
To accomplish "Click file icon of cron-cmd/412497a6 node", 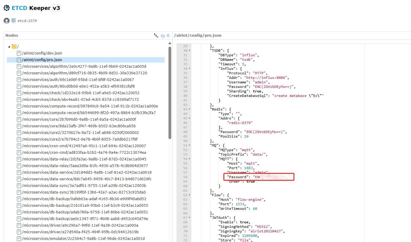I will point(19,146).
